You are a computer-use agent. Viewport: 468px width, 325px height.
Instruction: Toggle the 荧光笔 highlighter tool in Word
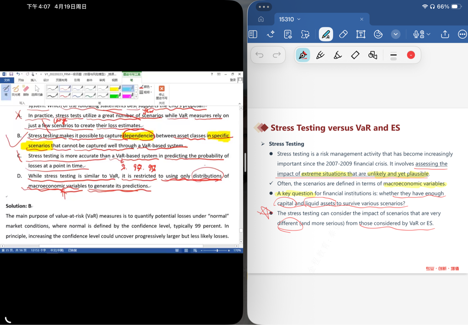pyautogui.click(x=16, y=90)
